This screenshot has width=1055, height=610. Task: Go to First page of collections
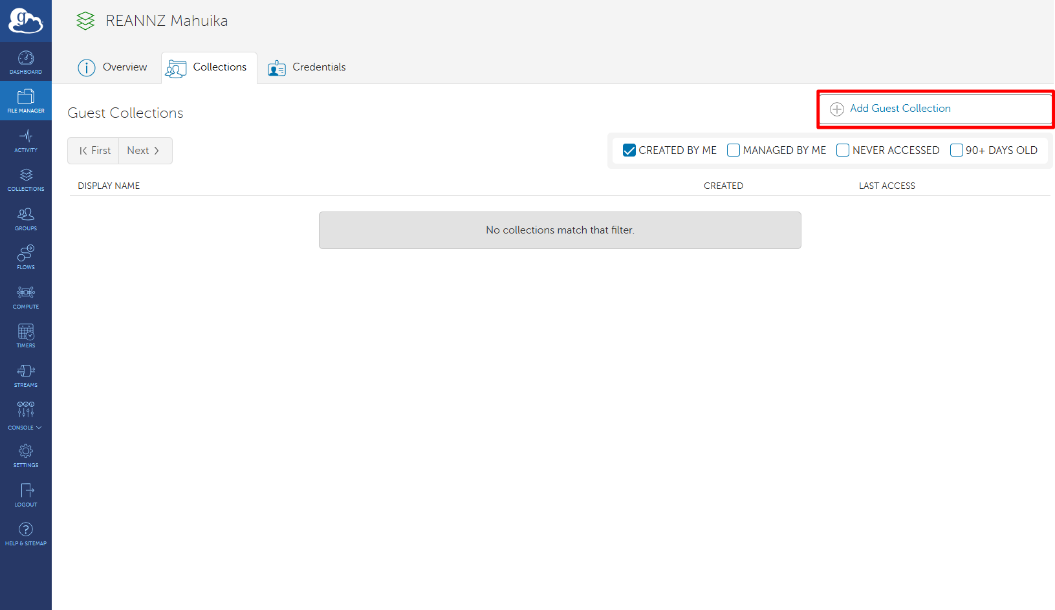tap(93, 151)
